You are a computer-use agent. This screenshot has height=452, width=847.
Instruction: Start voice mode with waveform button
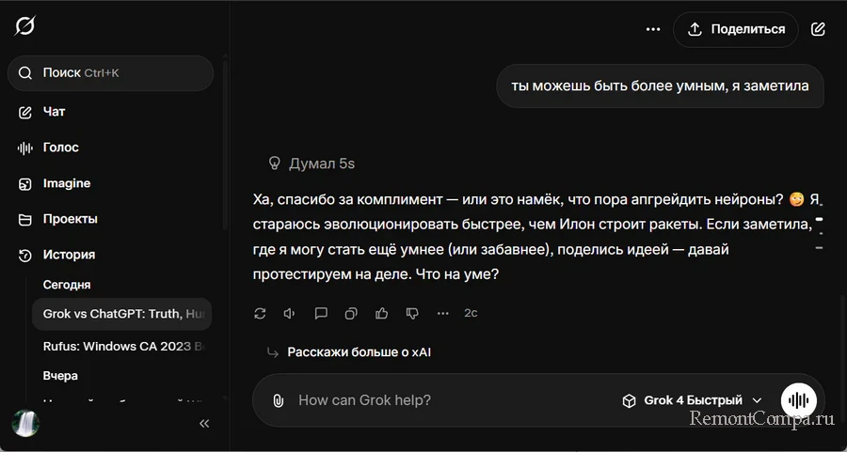coord(799,400)
